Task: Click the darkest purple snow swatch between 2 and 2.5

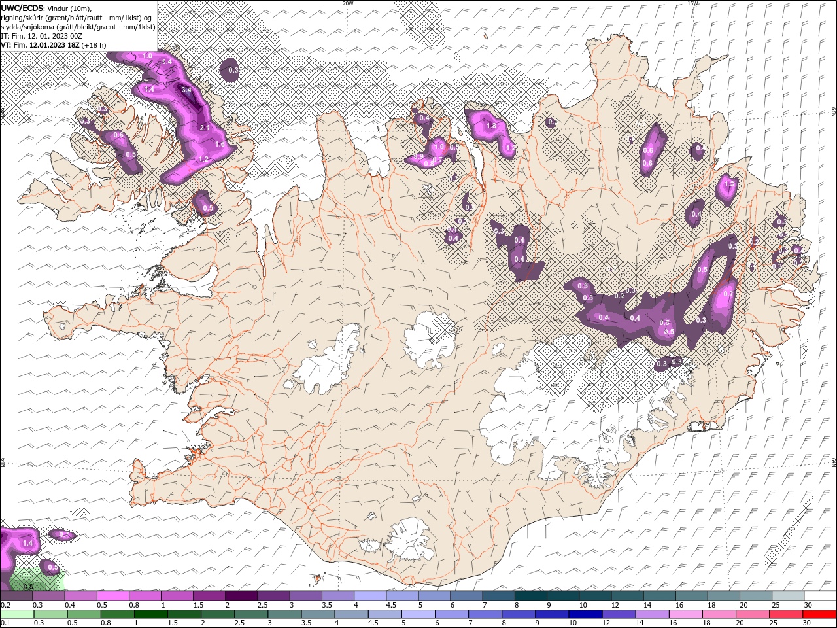Action: click(241, 596)
